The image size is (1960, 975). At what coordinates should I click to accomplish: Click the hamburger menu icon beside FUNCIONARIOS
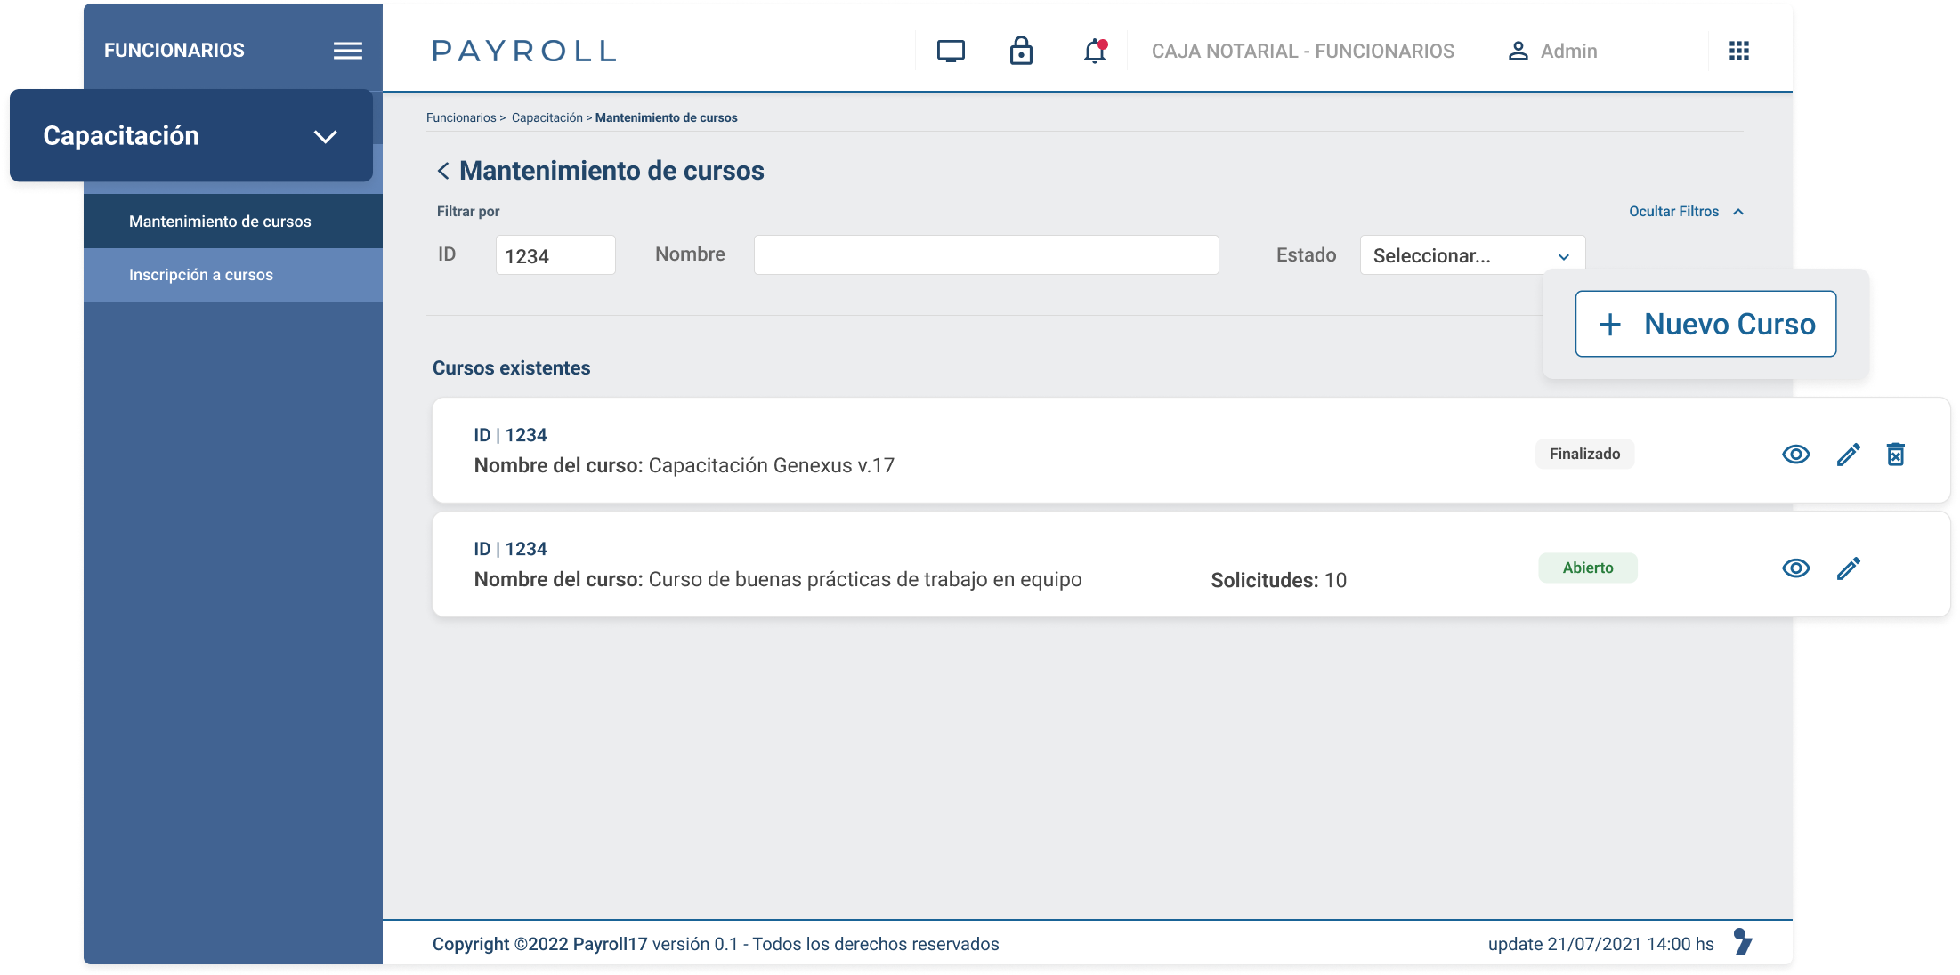347,51
